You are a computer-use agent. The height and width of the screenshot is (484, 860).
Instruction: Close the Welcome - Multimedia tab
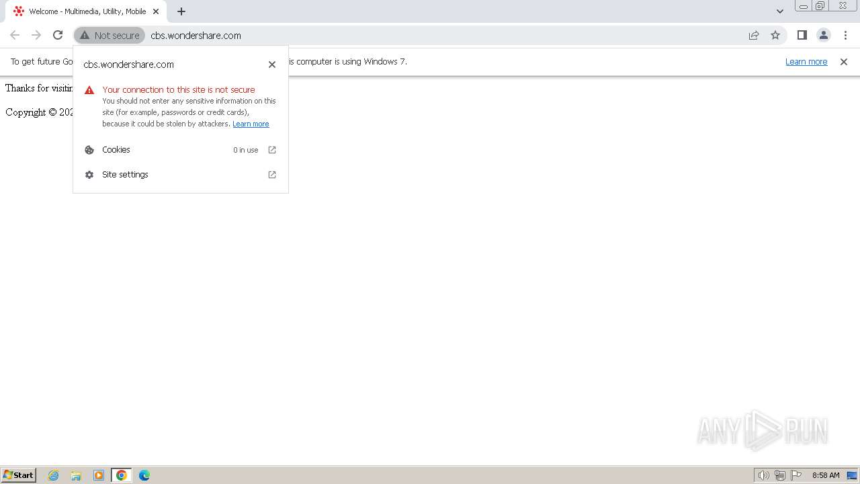pos(156,11)
